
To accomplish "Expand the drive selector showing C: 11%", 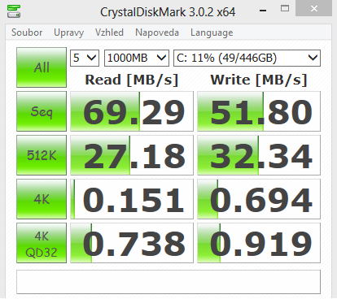I will tap(247, 58).
